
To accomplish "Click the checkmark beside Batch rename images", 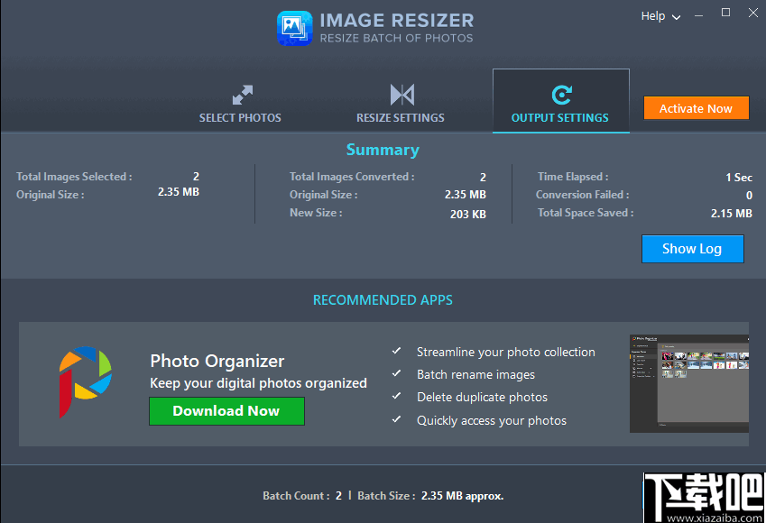I will (397, 374).
